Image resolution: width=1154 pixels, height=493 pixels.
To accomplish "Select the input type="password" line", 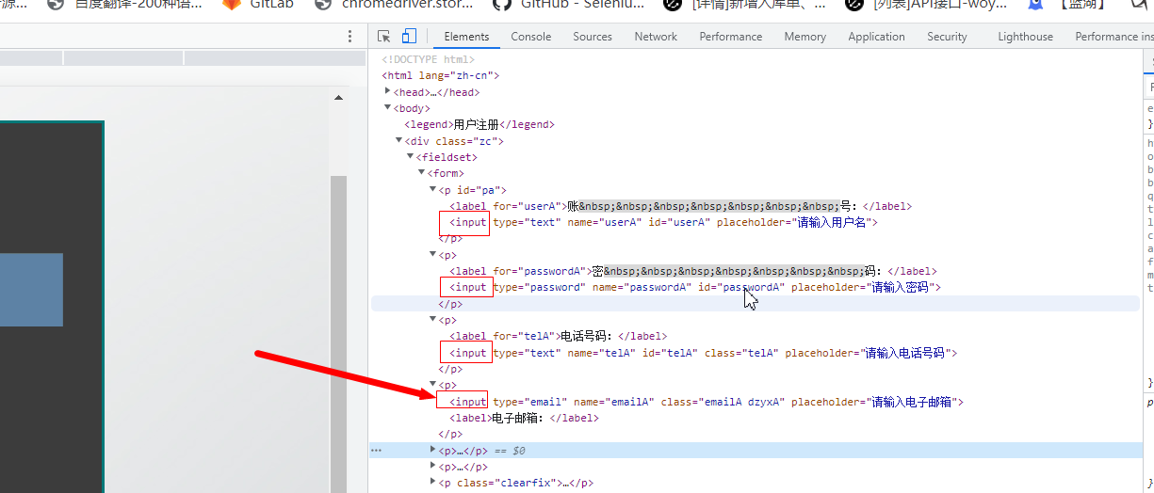I will 695,287.
